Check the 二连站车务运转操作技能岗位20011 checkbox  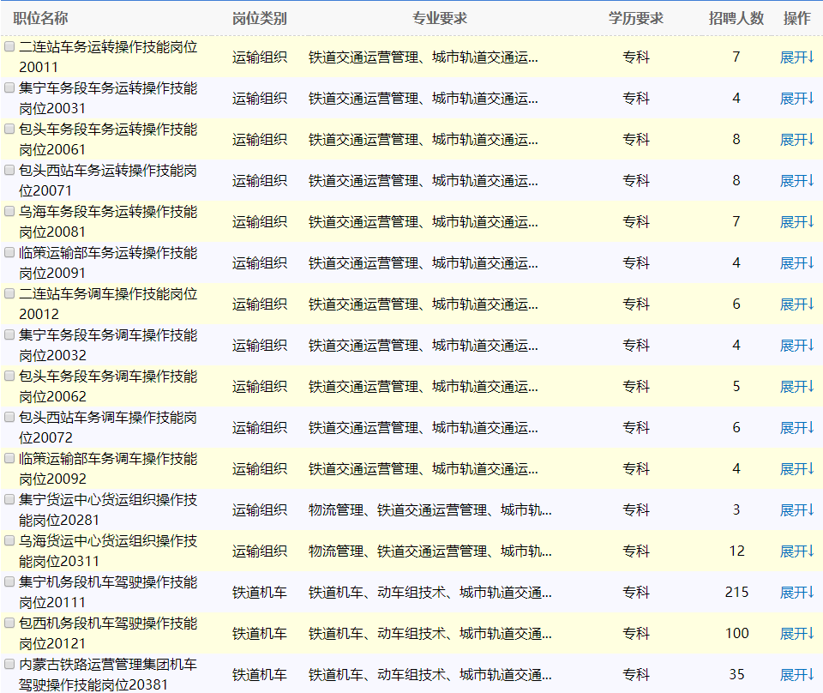9,46
